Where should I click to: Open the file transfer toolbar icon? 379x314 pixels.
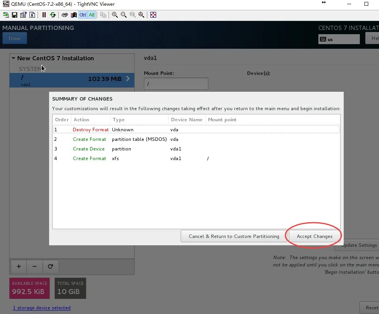click(x=103, y=15)
